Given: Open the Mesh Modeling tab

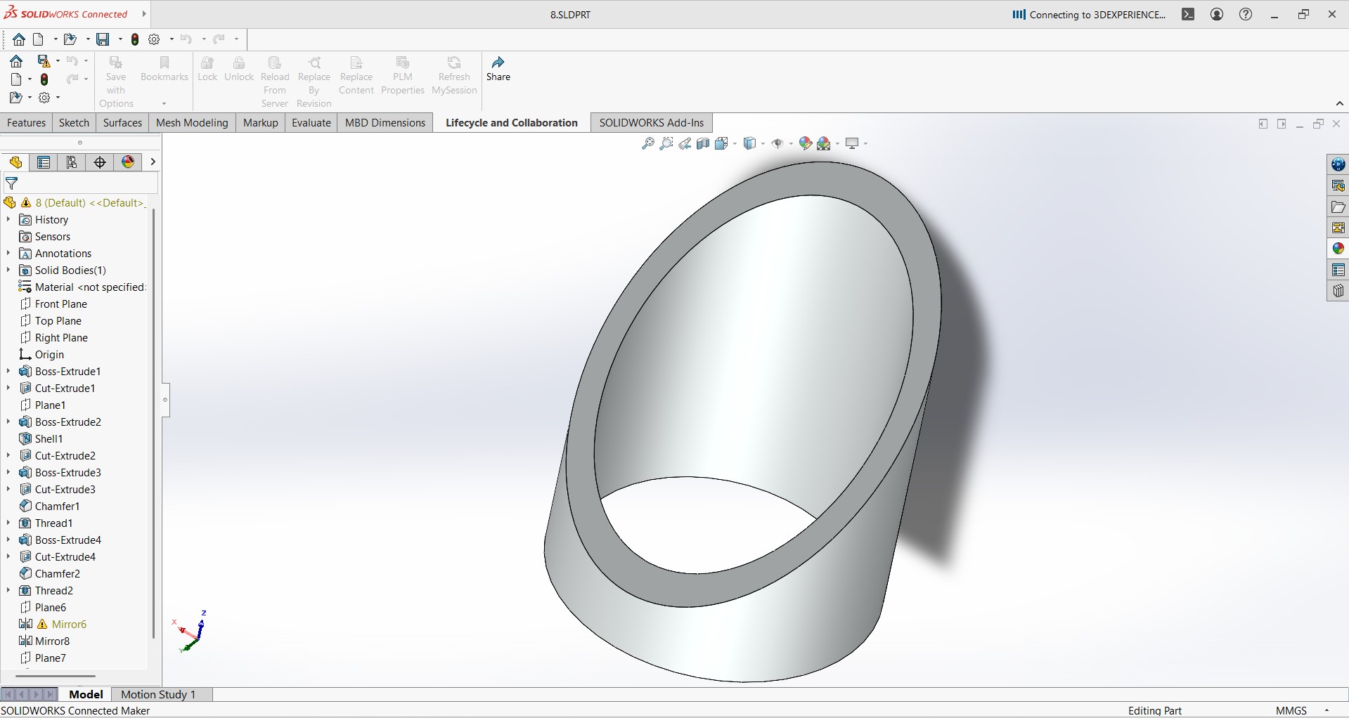Looking at the screenshot, I should click(192, 122).
